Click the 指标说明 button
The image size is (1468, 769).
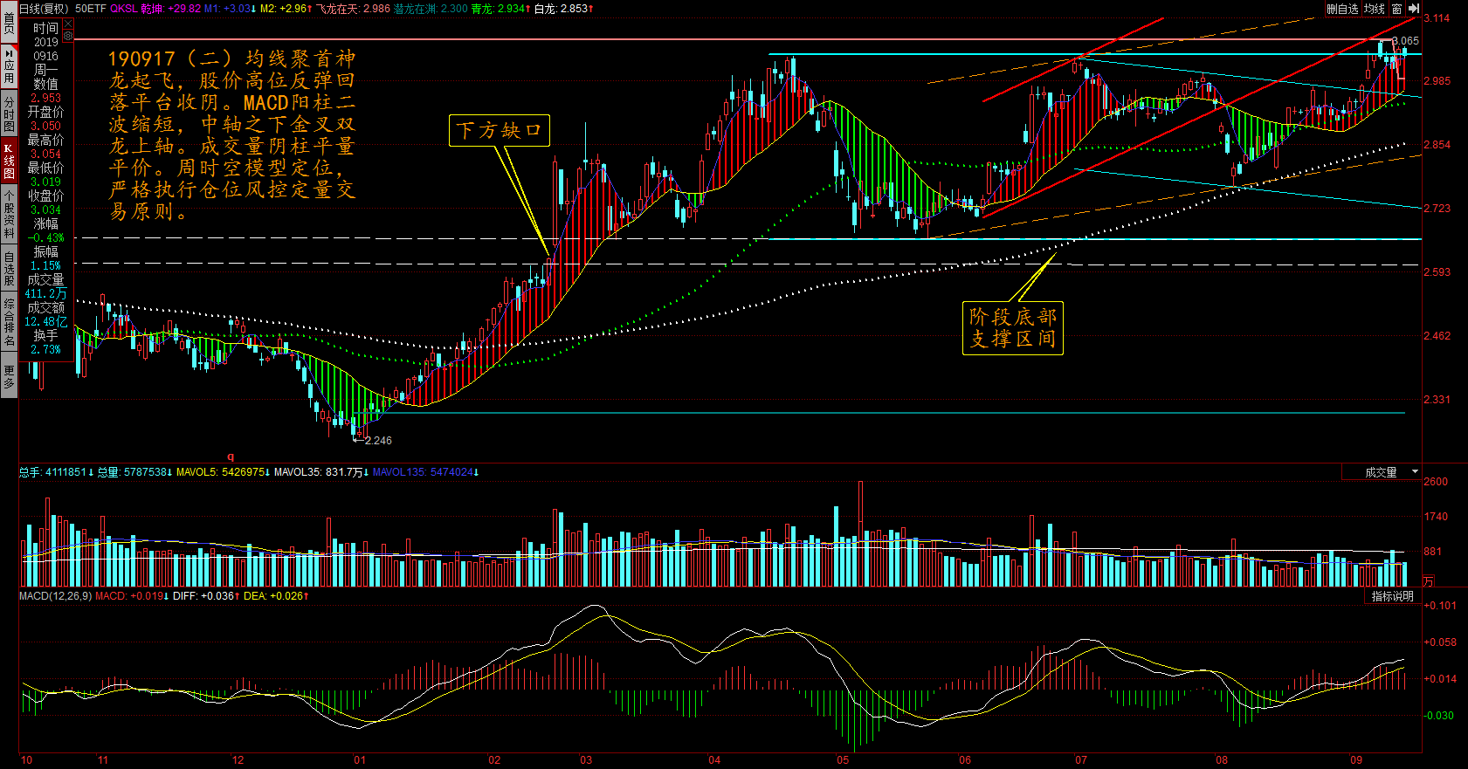coord(1392,596)
